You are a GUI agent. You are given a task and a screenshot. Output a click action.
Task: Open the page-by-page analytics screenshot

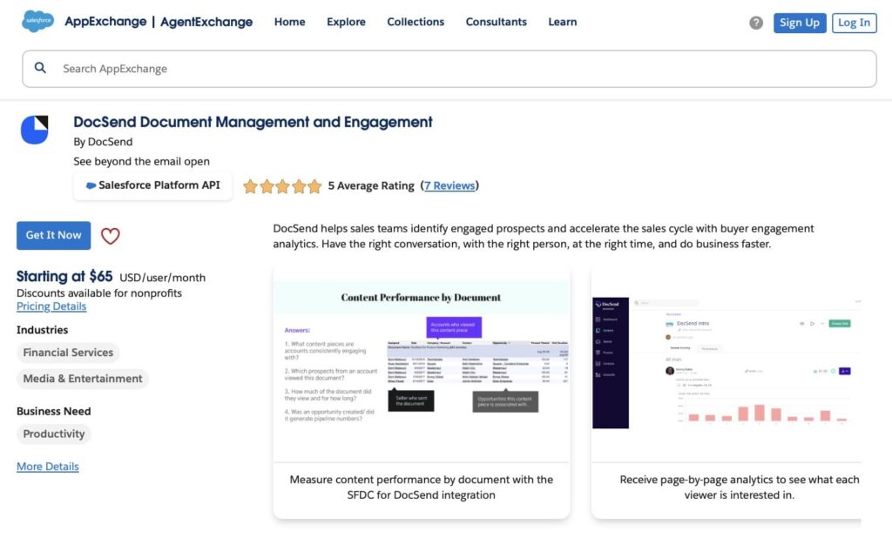coord(726,364)
